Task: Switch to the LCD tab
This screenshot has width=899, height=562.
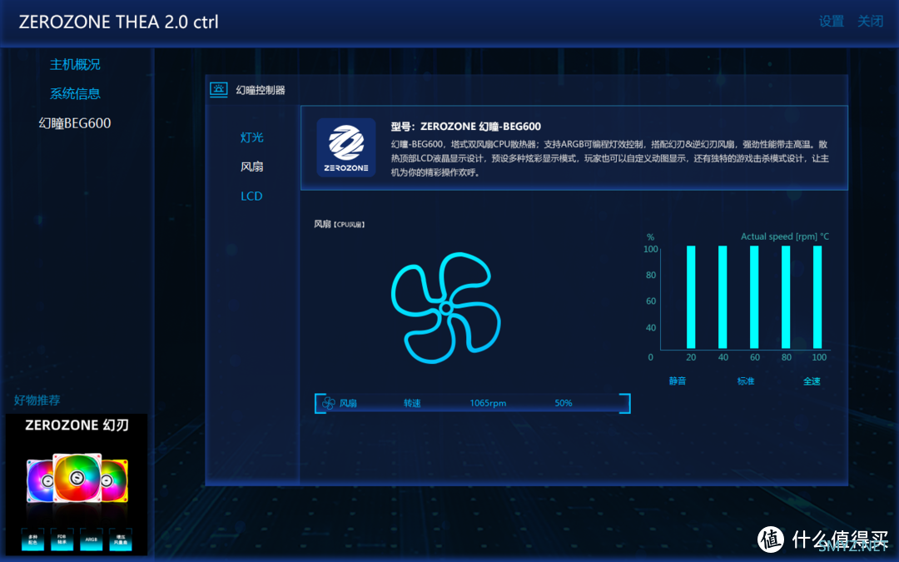Action: (x=251, y=196)
